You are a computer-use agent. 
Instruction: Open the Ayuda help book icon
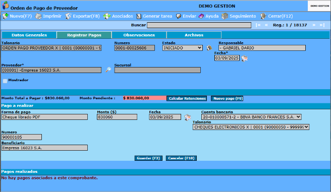201,16
